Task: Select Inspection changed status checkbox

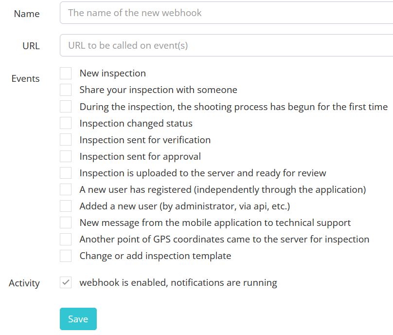Action: [x=66, y=123]
